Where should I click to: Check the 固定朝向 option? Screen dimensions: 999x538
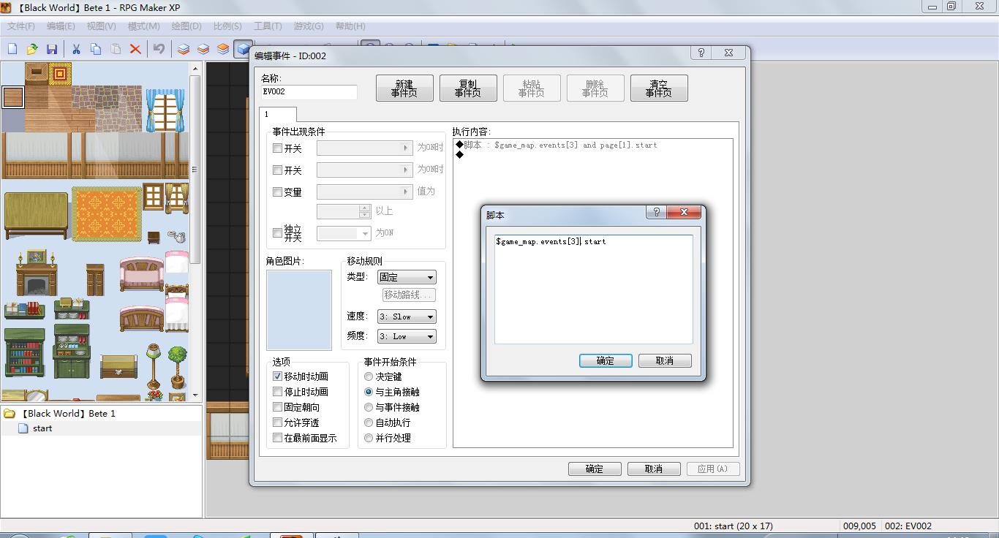(x=277, y=407)
